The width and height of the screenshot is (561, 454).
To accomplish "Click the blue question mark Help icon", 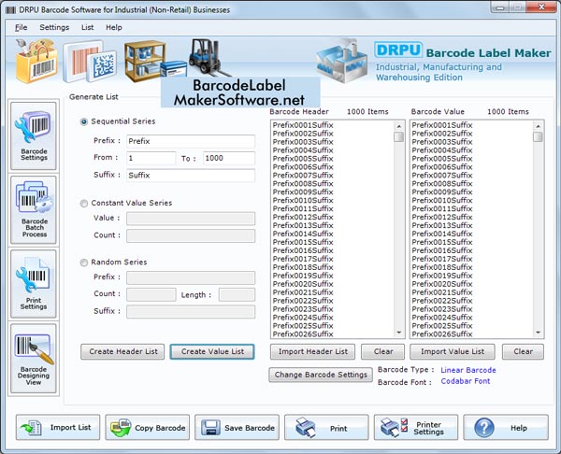I will point(484,428).
